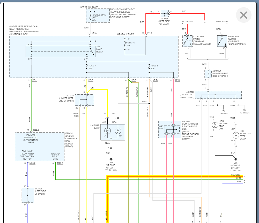Click the license lamp RH bulb
The height and width of the screenshot is (223, 259).
118,131
